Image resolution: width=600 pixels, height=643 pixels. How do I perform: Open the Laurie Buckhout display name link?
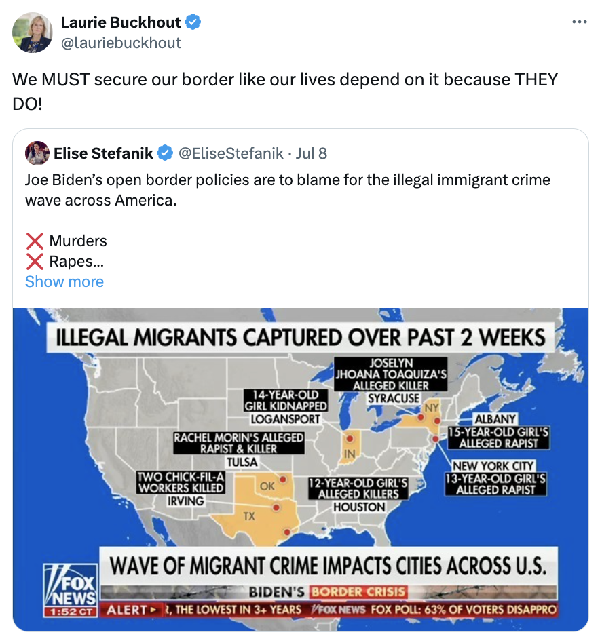pos(121,22)
